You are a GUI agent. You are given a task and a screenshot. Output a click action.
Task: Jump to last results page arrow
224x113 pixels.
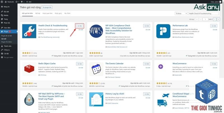(218, 19)
